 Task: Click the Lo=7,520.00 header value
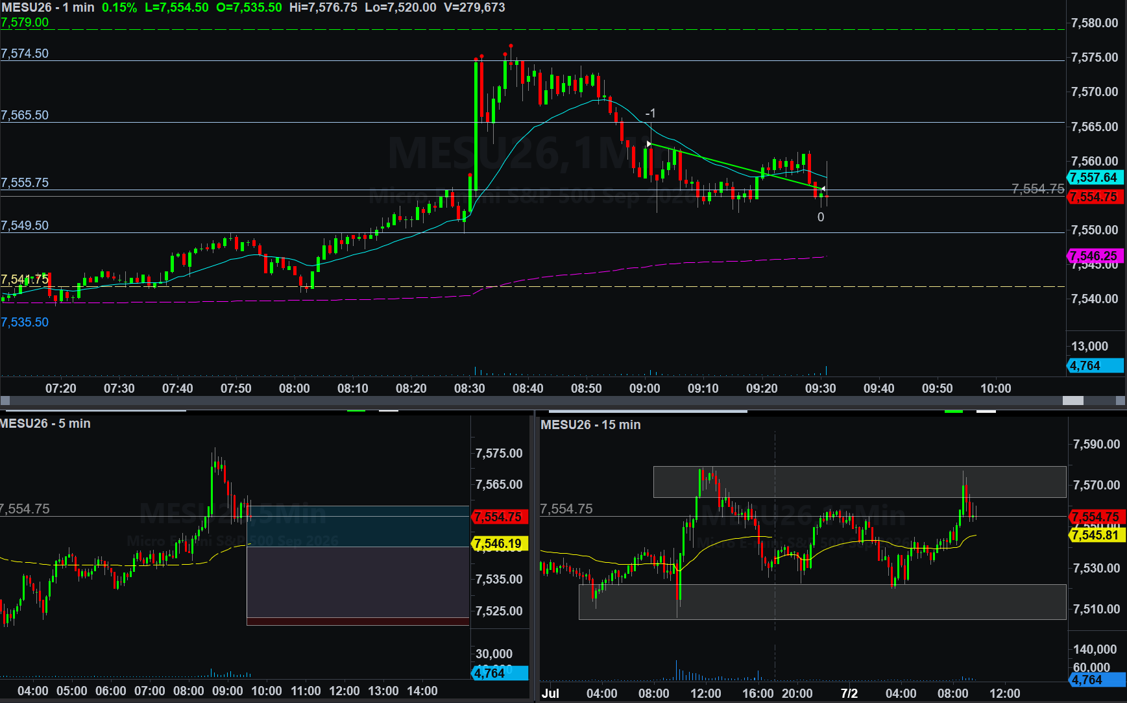pyautogui.click(x=400, y=8)
